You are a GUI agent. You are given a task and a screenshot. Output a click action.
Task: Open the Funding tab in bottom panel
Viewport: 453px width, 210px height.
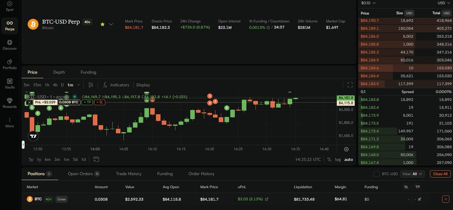[x=165, y=174]
